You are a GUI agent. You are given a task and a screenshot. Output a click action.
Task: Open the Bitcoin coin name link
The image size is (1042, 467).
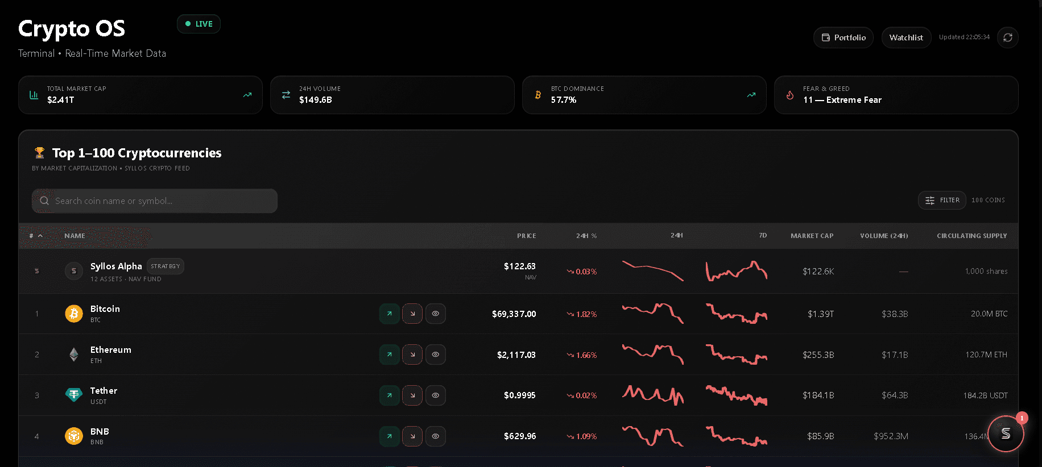(x=105, y=308)
